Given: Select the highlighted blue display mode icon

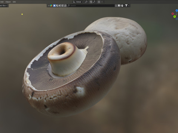Looking at the screenshot, I should tap(54, 6).
